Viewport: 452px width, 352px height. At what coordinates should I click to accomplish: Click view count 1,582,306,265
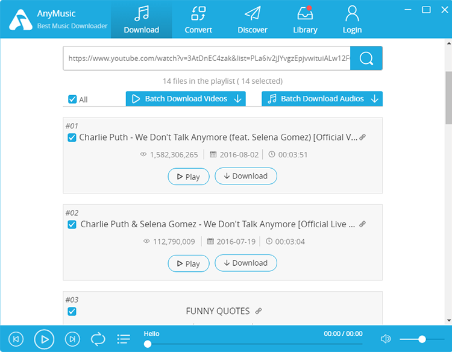(x=174, y=155)
